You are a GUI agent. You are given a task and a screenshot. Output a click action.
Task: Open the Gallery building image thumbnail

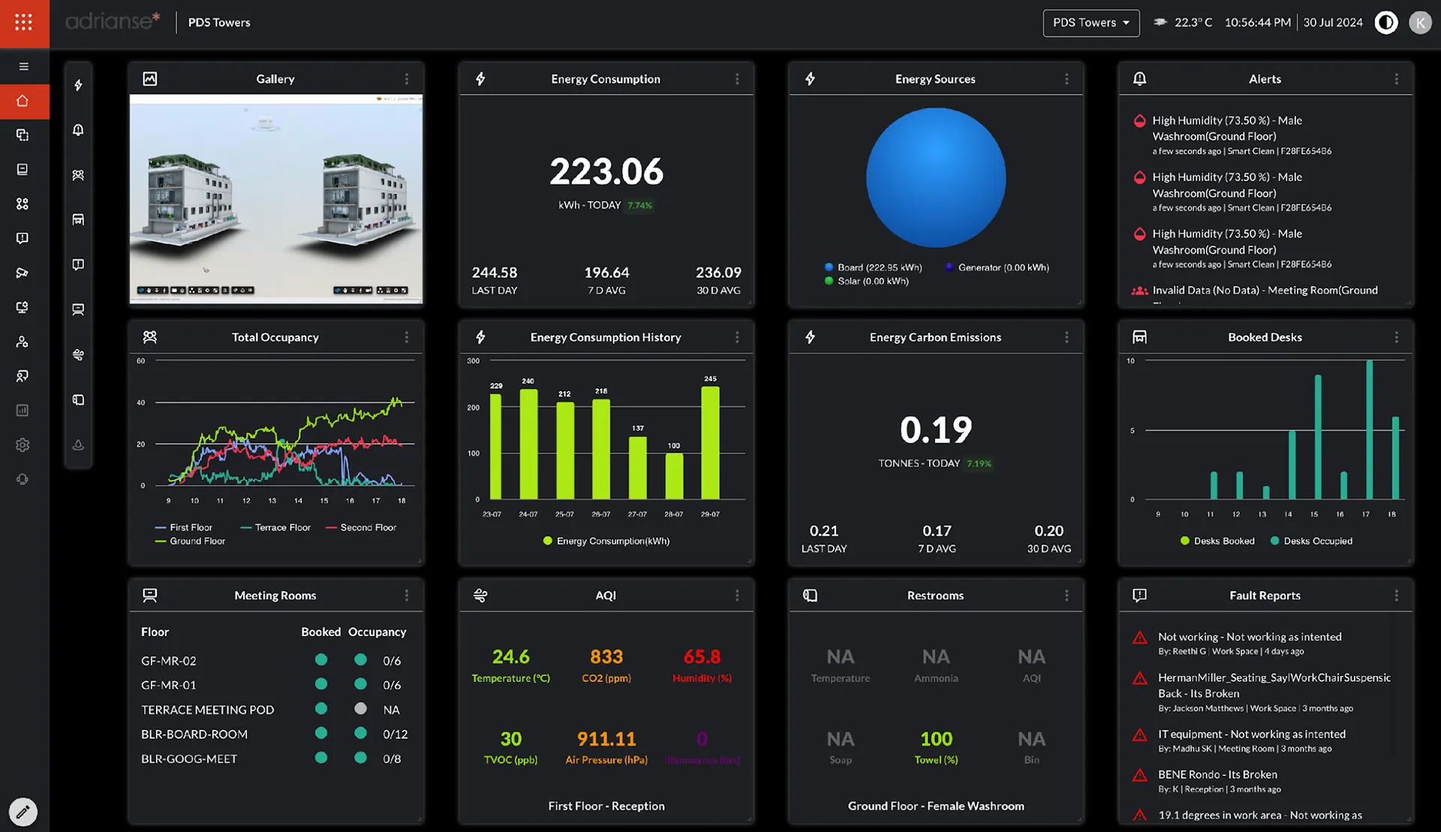click(x=276, y=199)
